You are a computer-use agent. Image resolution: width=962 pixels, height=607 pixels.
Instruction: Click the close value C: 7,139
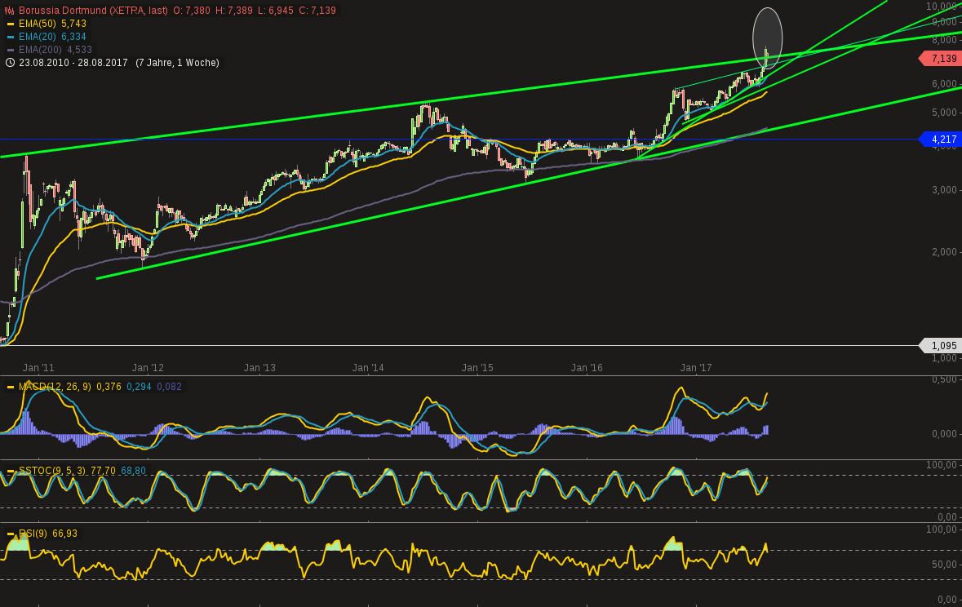[317, 11]
